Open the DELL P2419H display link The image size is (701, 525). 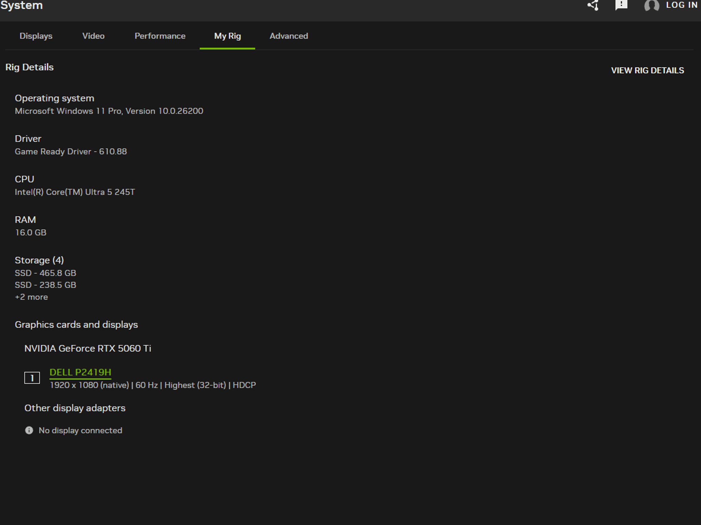(80, 372)
